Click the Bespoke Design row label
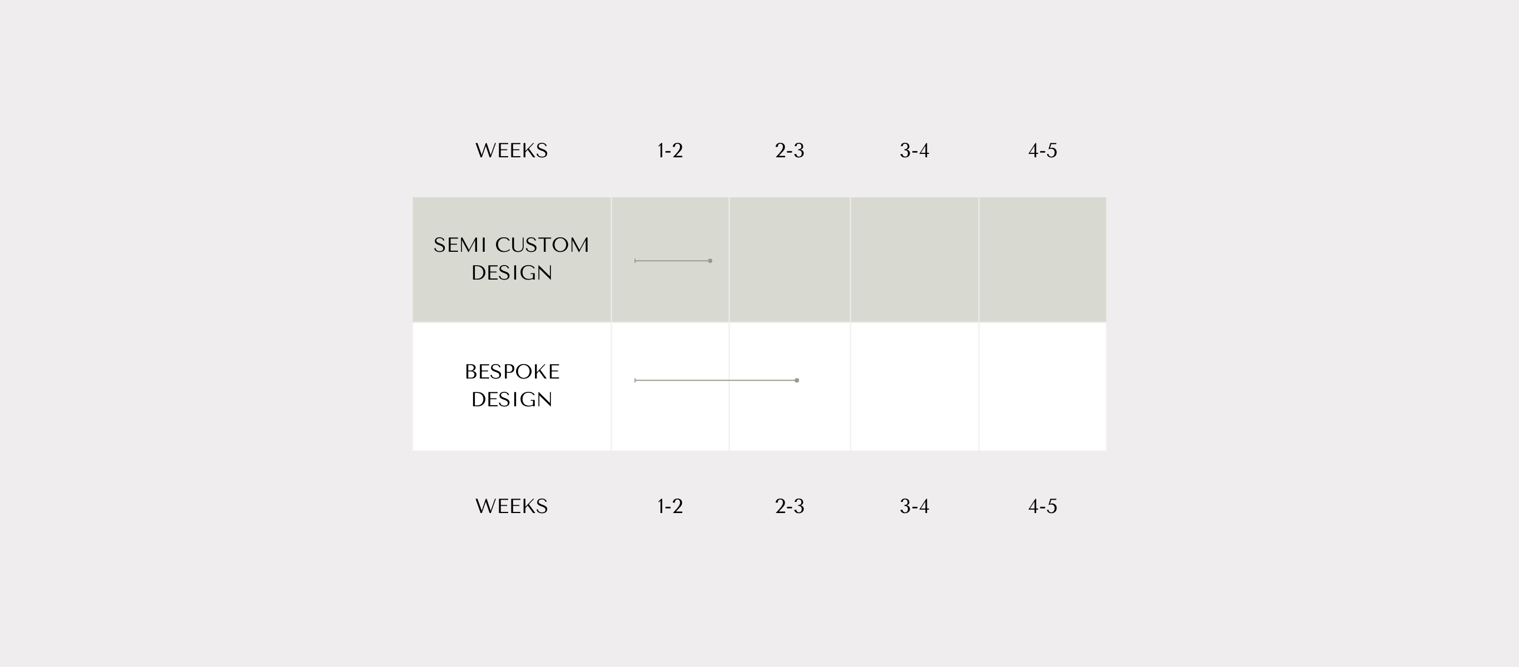 tap(512, 386)
